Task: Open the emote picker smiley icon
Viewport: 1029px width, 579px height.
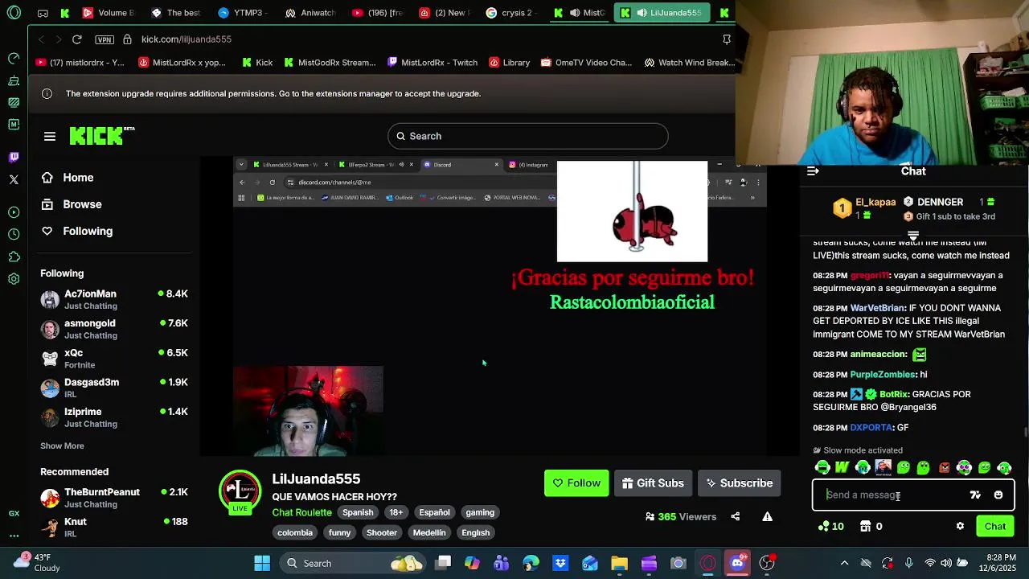Action: pos(998,495)
